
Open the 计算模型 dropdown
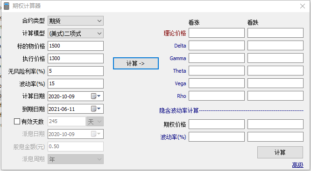pos(76,34)
